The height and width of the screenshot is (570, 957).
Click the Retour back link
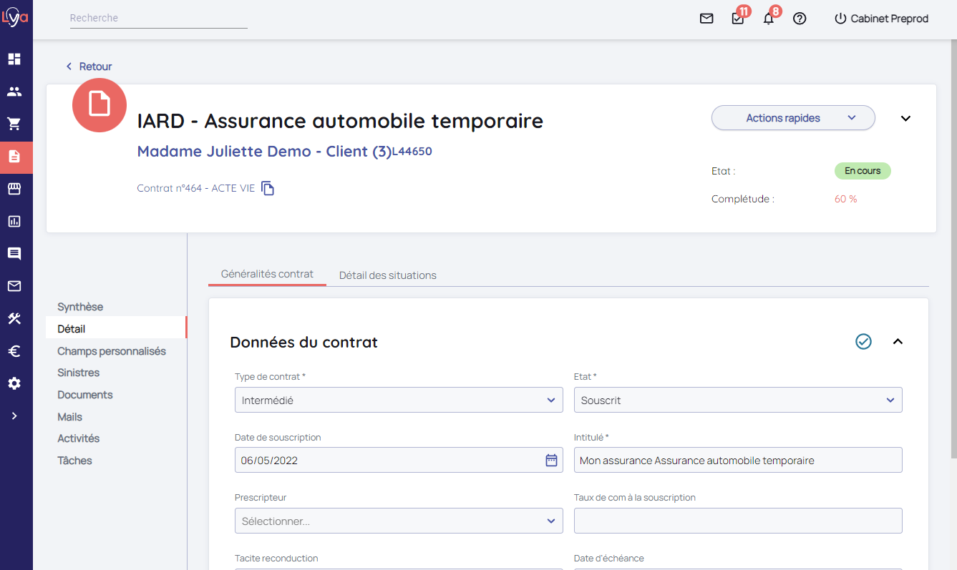(89, 67)
